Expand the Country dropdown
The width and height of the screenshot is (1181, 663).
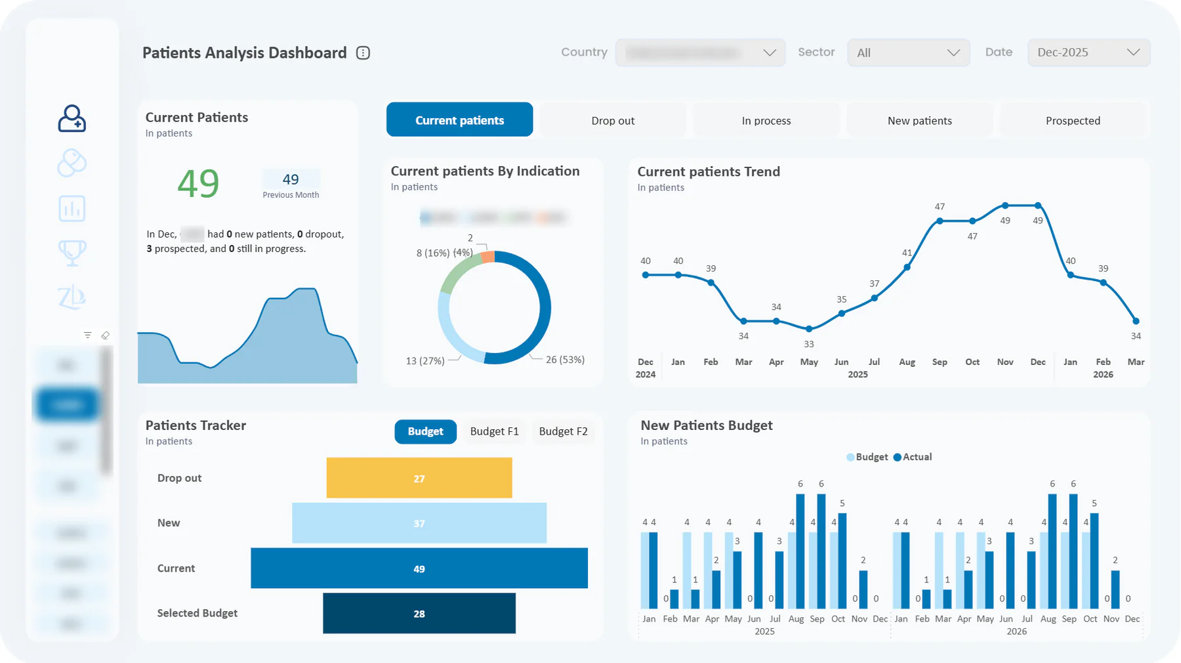pyautogui.click(x=700, y=53)
